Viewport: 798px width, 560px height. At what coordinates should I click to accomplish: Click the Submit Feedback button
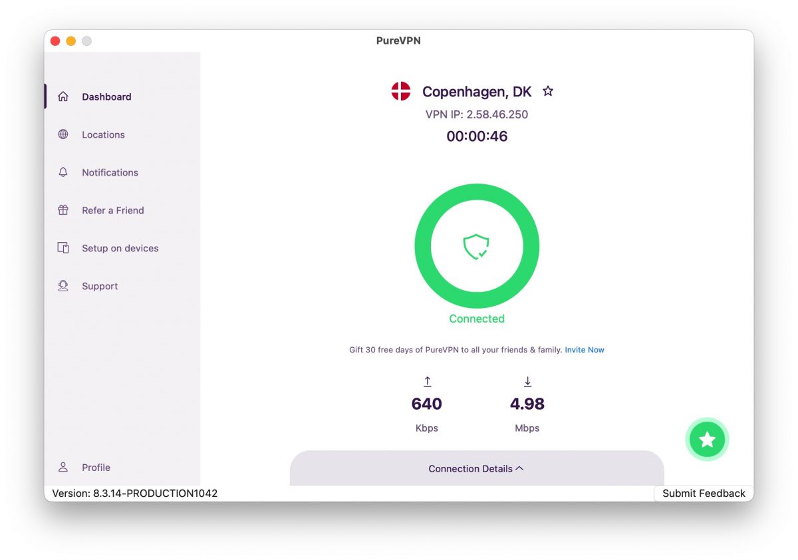[704, 493]
